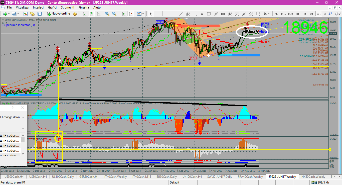The height and width of the screenshot is (185, 342).
Task: Open the File menu
Action: pyautogui.click(x=9, y=8)
